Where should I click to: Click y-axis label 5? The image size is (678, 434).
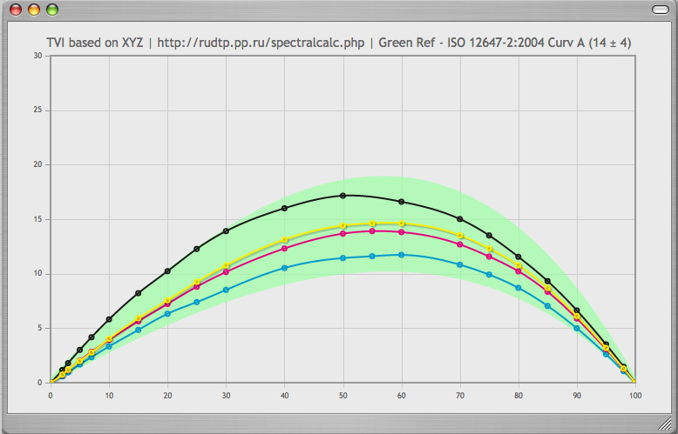pos(40,328)
